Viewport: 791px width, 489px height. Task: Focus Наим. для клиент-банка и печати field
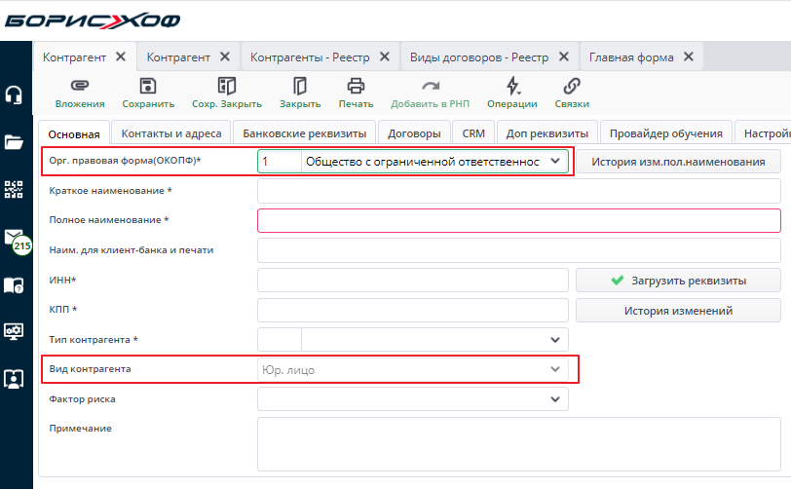coord(519,250)
